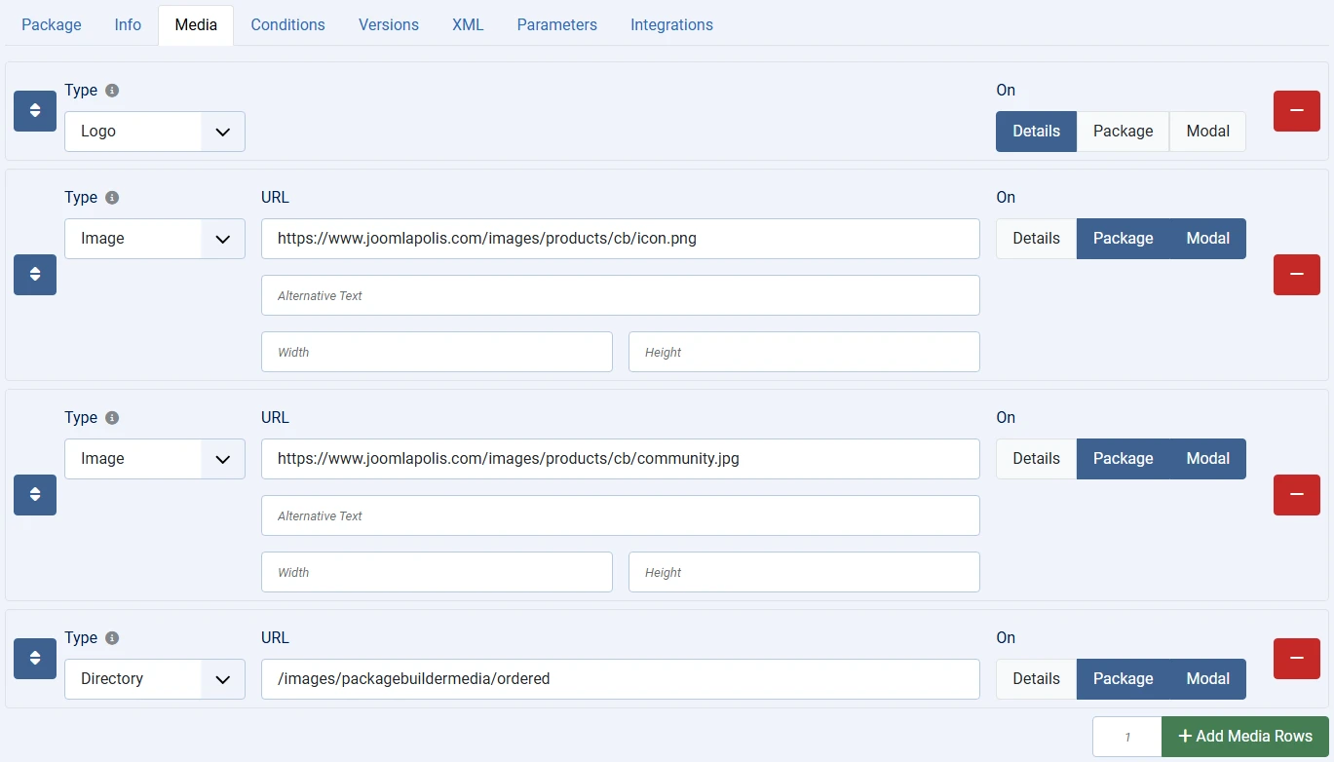This screenshot has height=762, width=1334.
Task: Click the Add Media Rows button
Action: point(1244,737)
